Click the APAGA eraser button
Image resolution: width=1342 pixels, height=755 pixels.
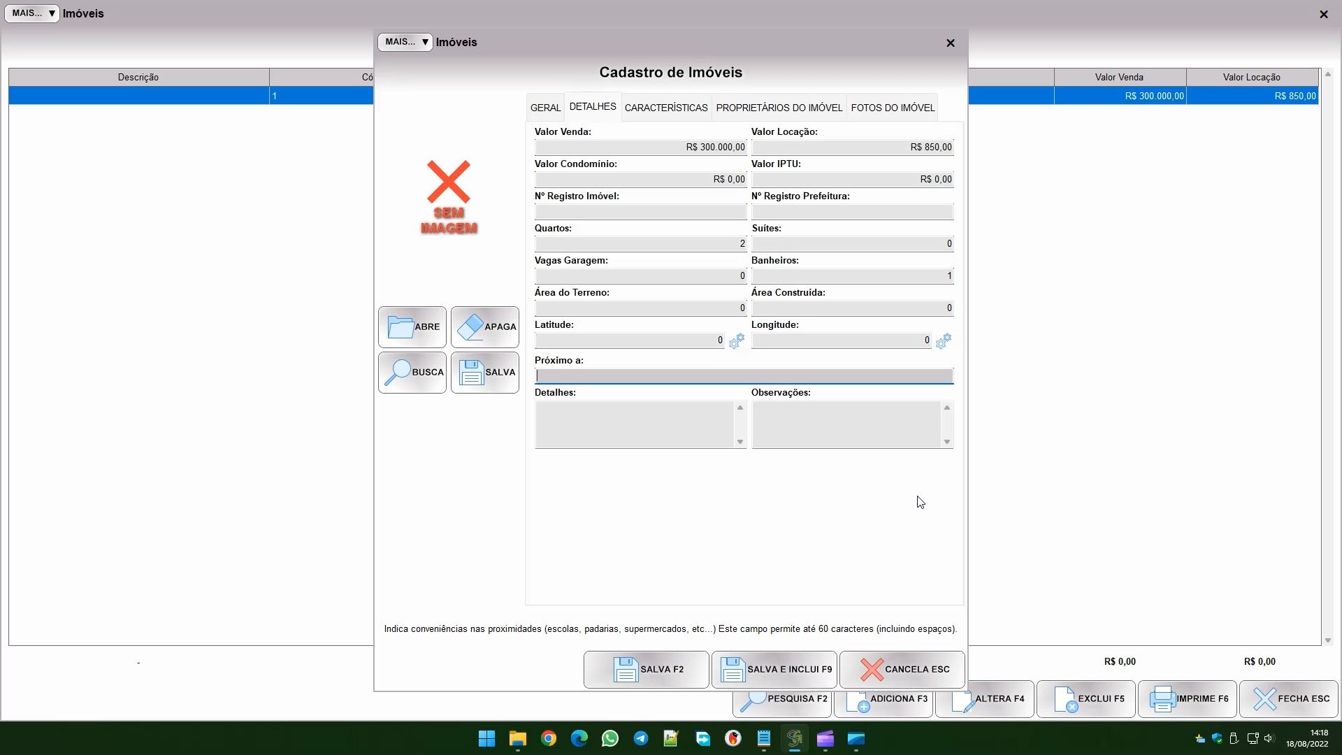click(485, 327)
